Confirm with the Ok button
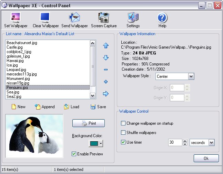The height and width of the screenshot is (174, 223). pyautogui.click(x=206, y=158)
